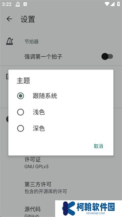This screenshot has width=122, height=217.
Task: Click 取消 to dismiss the theme dialog
Action: [98, 146]
